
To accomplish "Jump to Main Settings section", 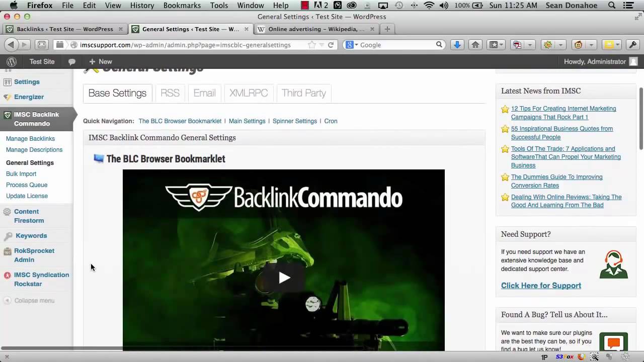I will pos(247,121).
